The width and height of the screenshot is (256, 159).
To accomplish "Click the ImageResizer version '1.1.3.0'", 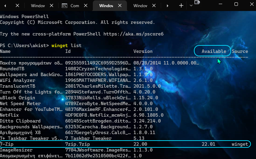I will (143, 150).
